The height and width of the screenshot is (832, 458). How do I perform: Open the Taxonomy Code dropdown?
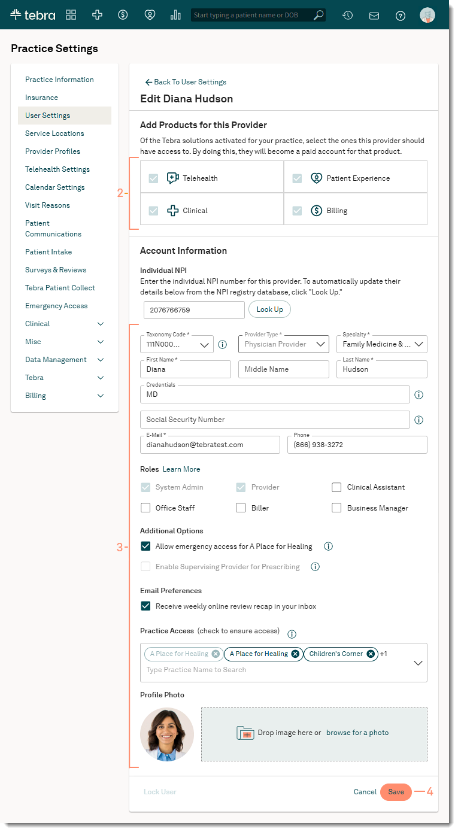click(177, 344)
